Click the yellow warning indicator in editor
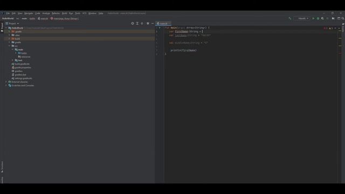The width and height of the screenshot is (345, 194). 330,28
